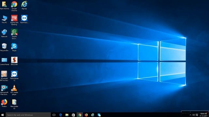Open File Explorer from the taskbar
The width and height of the screenshot is (209, 117).
(x=67, y=115)
